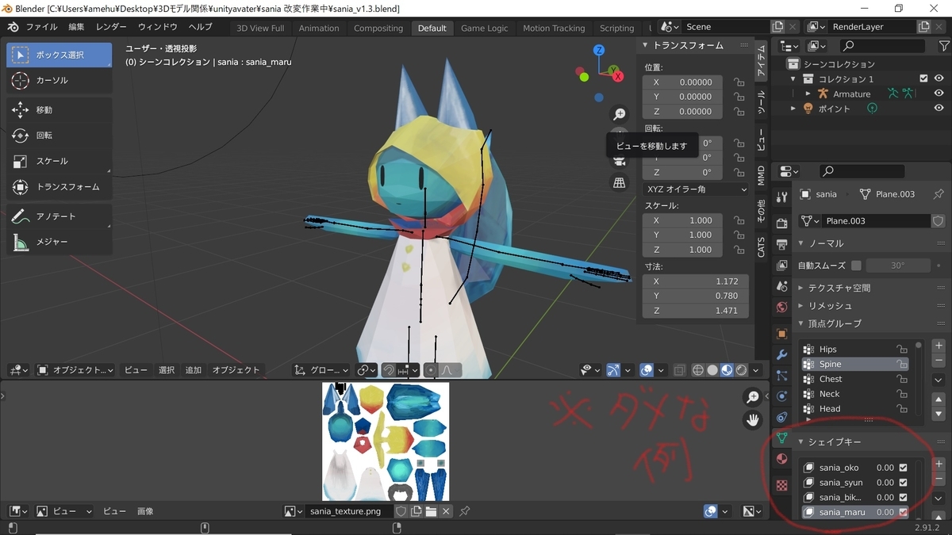952x535 pixels.
Task: Open the Object properties tab (orange square)
Action: point(781,334)
